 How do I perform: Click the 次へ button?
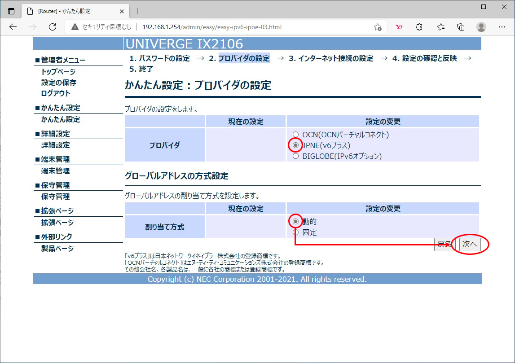click(470, 244)
